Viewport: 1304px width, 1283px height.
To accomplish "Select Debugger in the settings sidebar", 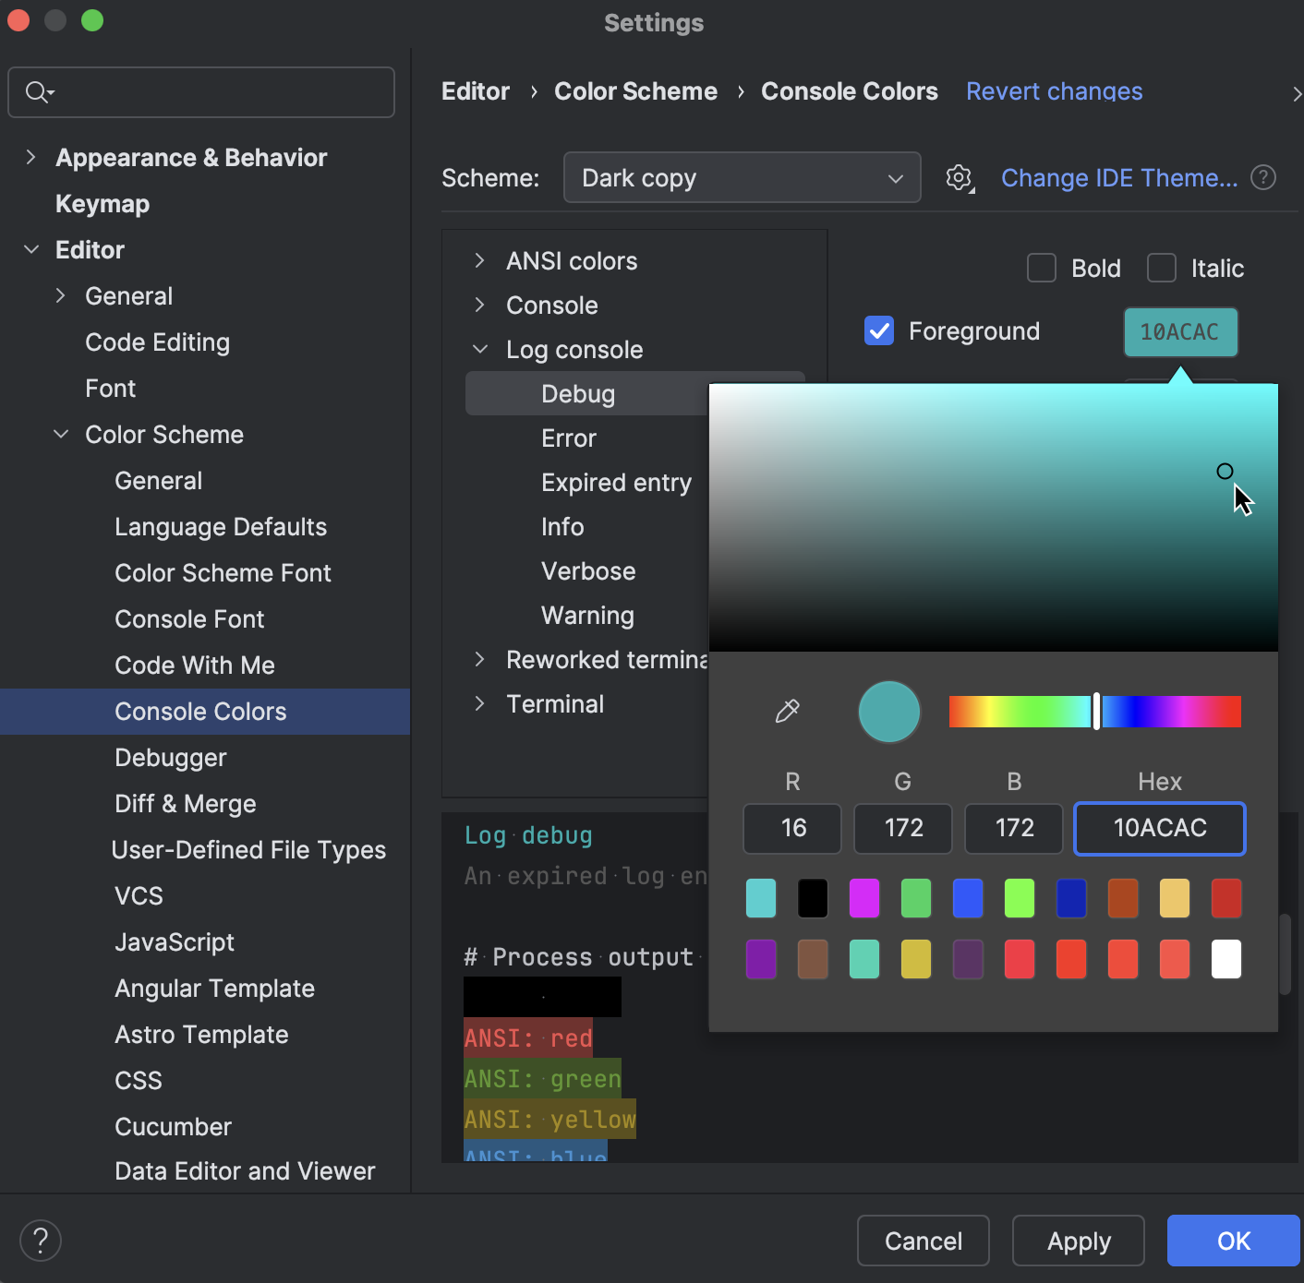I will click(170, 757).
